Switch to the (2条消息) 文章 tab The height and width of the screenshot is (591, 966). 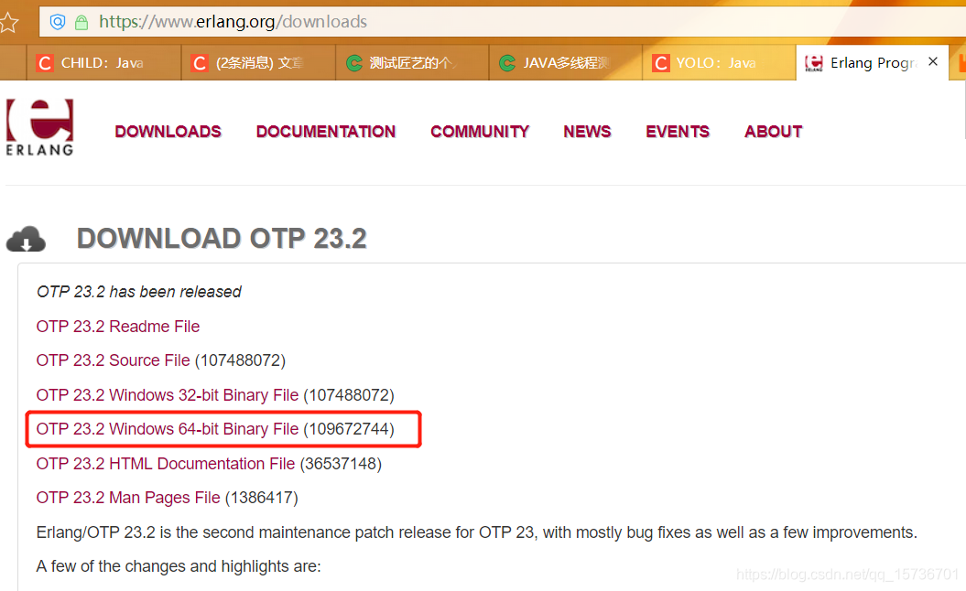point(258,63)
